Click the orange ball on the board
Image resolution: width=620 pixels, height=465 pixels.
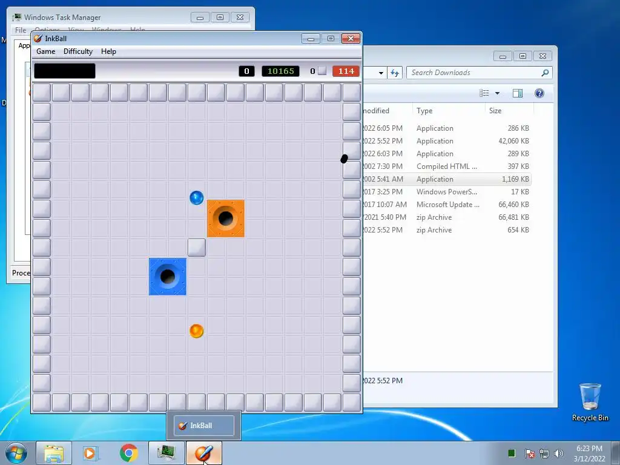[197, 331]
